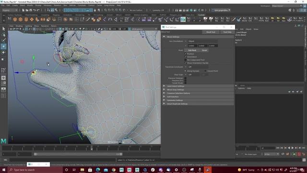The image size is (307, 173).
Task: Open the Script Editor icon at bottom right
Action: coord(304,160)
